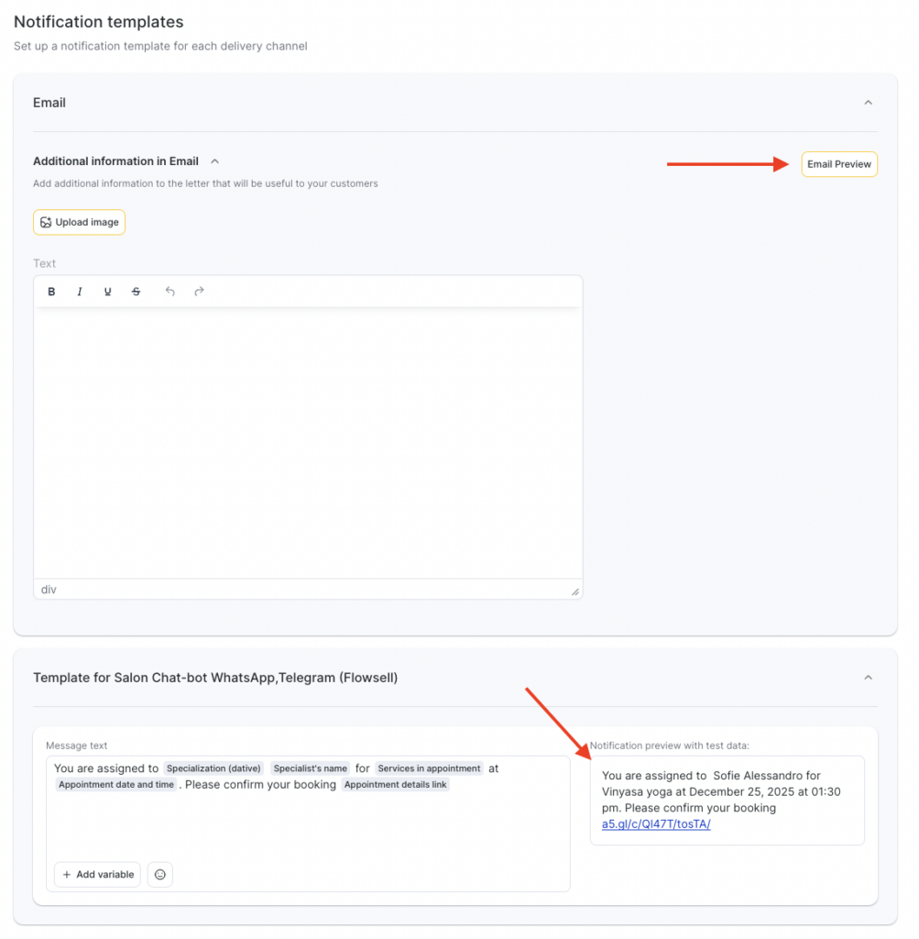Select the Appointment date and time variable

pos(115,785)
